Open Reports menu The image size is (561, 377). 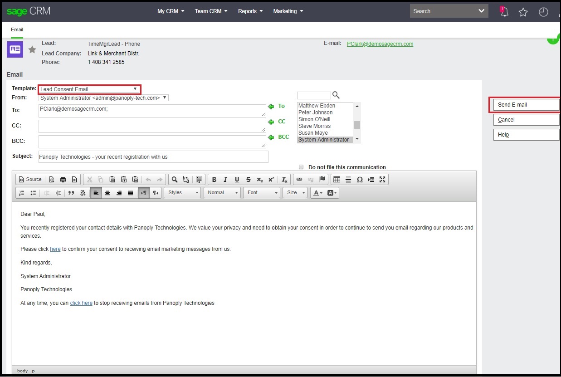(250, 11)
